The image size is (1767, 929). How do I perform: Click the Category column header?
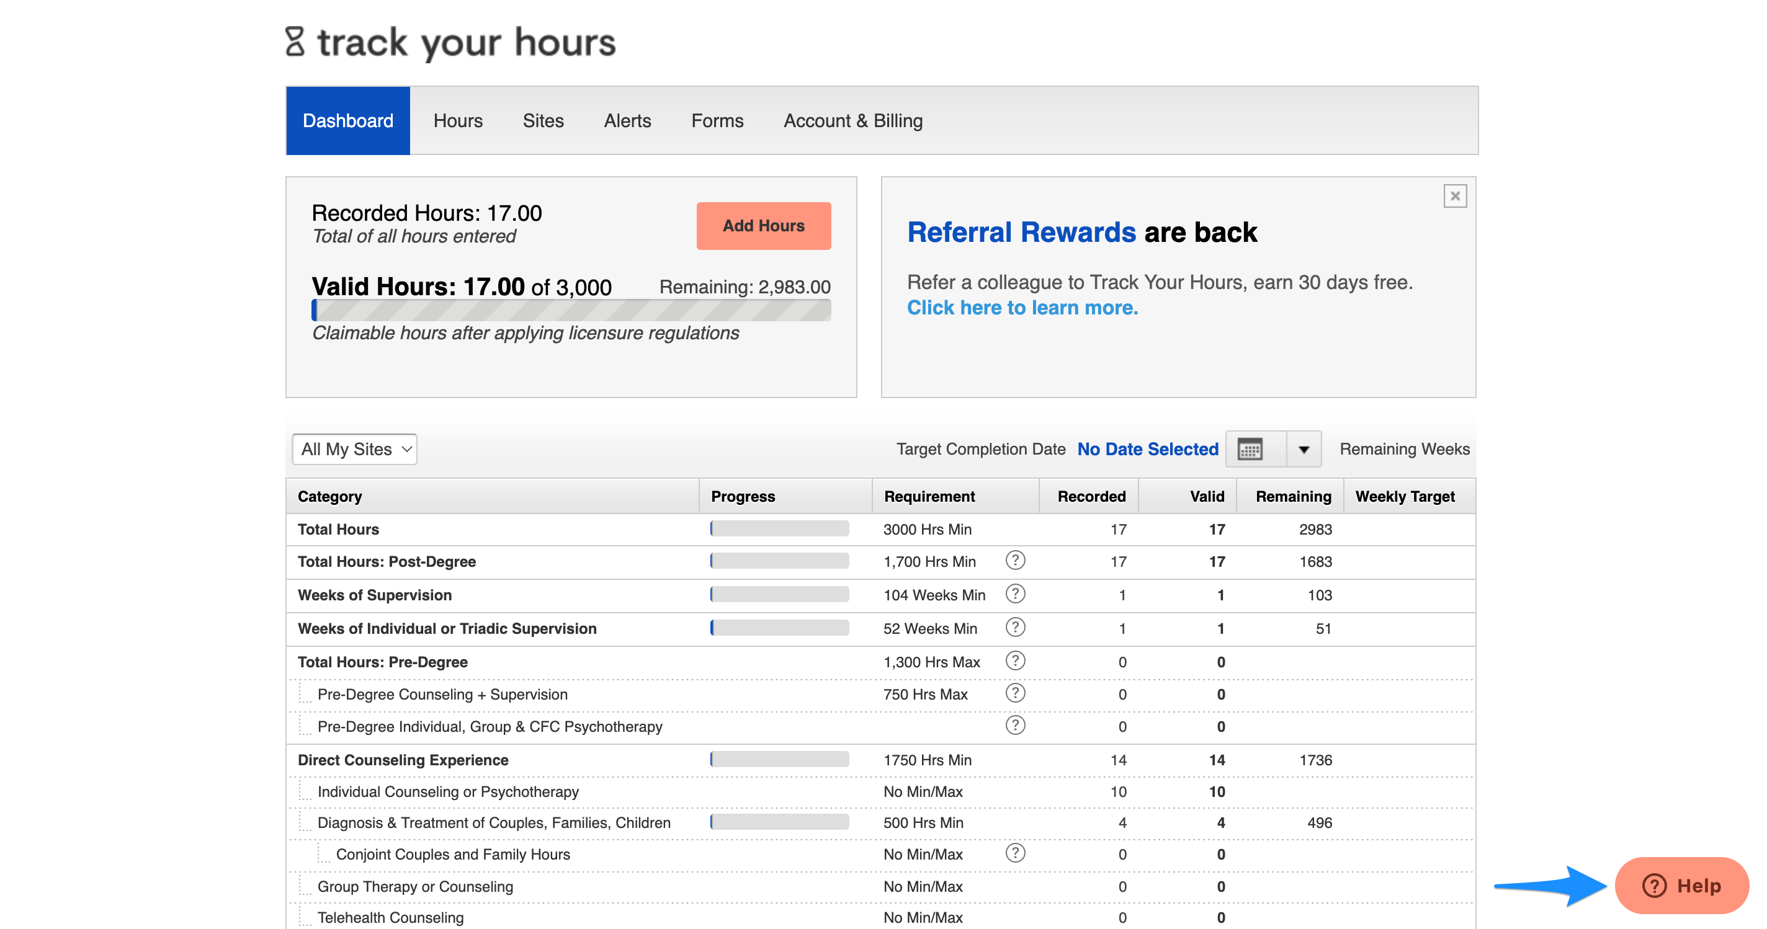(493, 496)
